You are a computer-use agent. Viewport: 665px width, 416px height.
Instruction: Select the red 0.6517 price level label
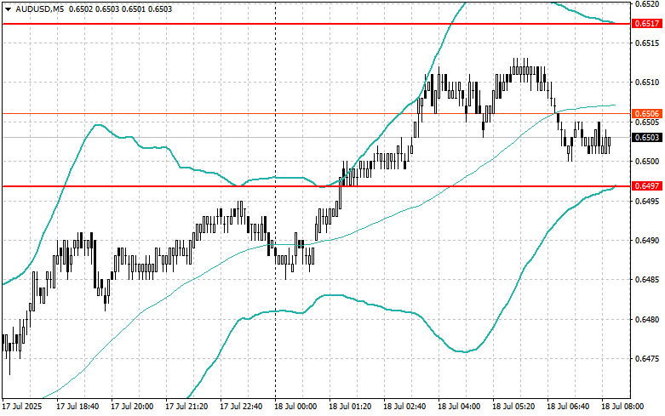tap(647, 24)
